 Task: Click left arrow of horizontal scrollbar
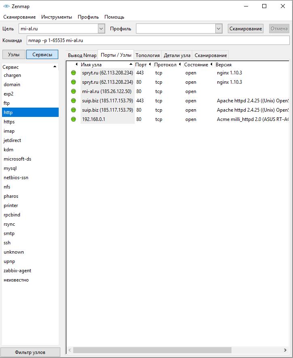tap(70, 350)
